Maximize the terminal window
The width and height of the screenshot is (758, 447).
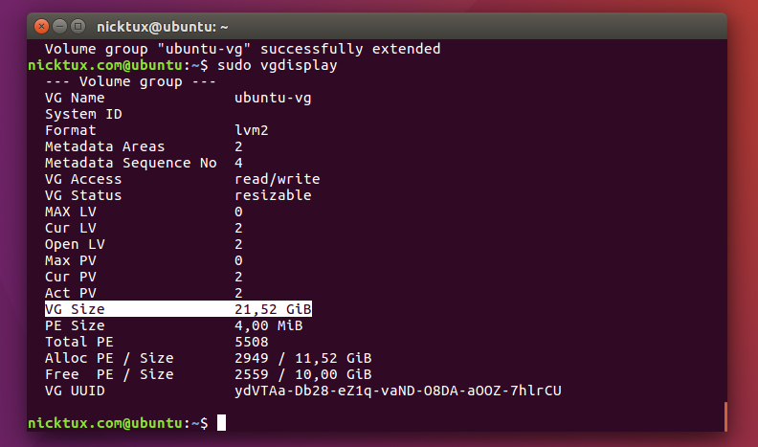[78, 27]
